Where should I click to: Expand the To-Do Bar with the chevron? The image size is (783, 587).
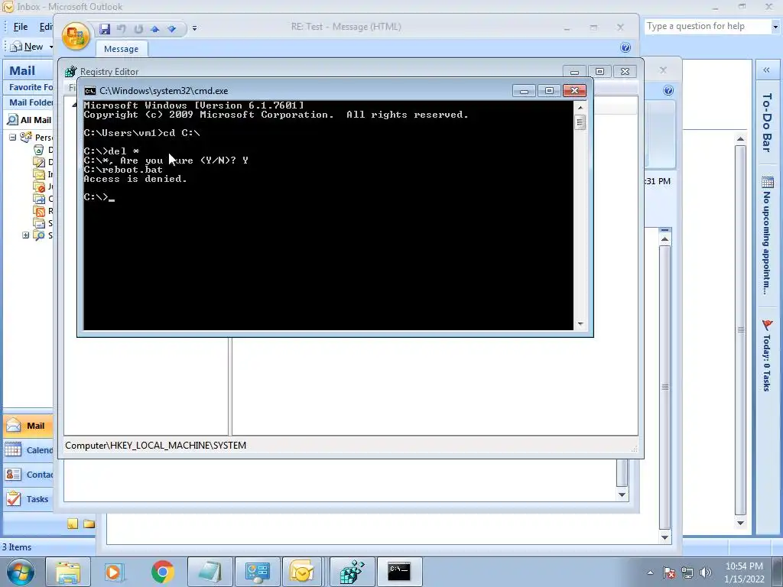(x=766, y=70)
